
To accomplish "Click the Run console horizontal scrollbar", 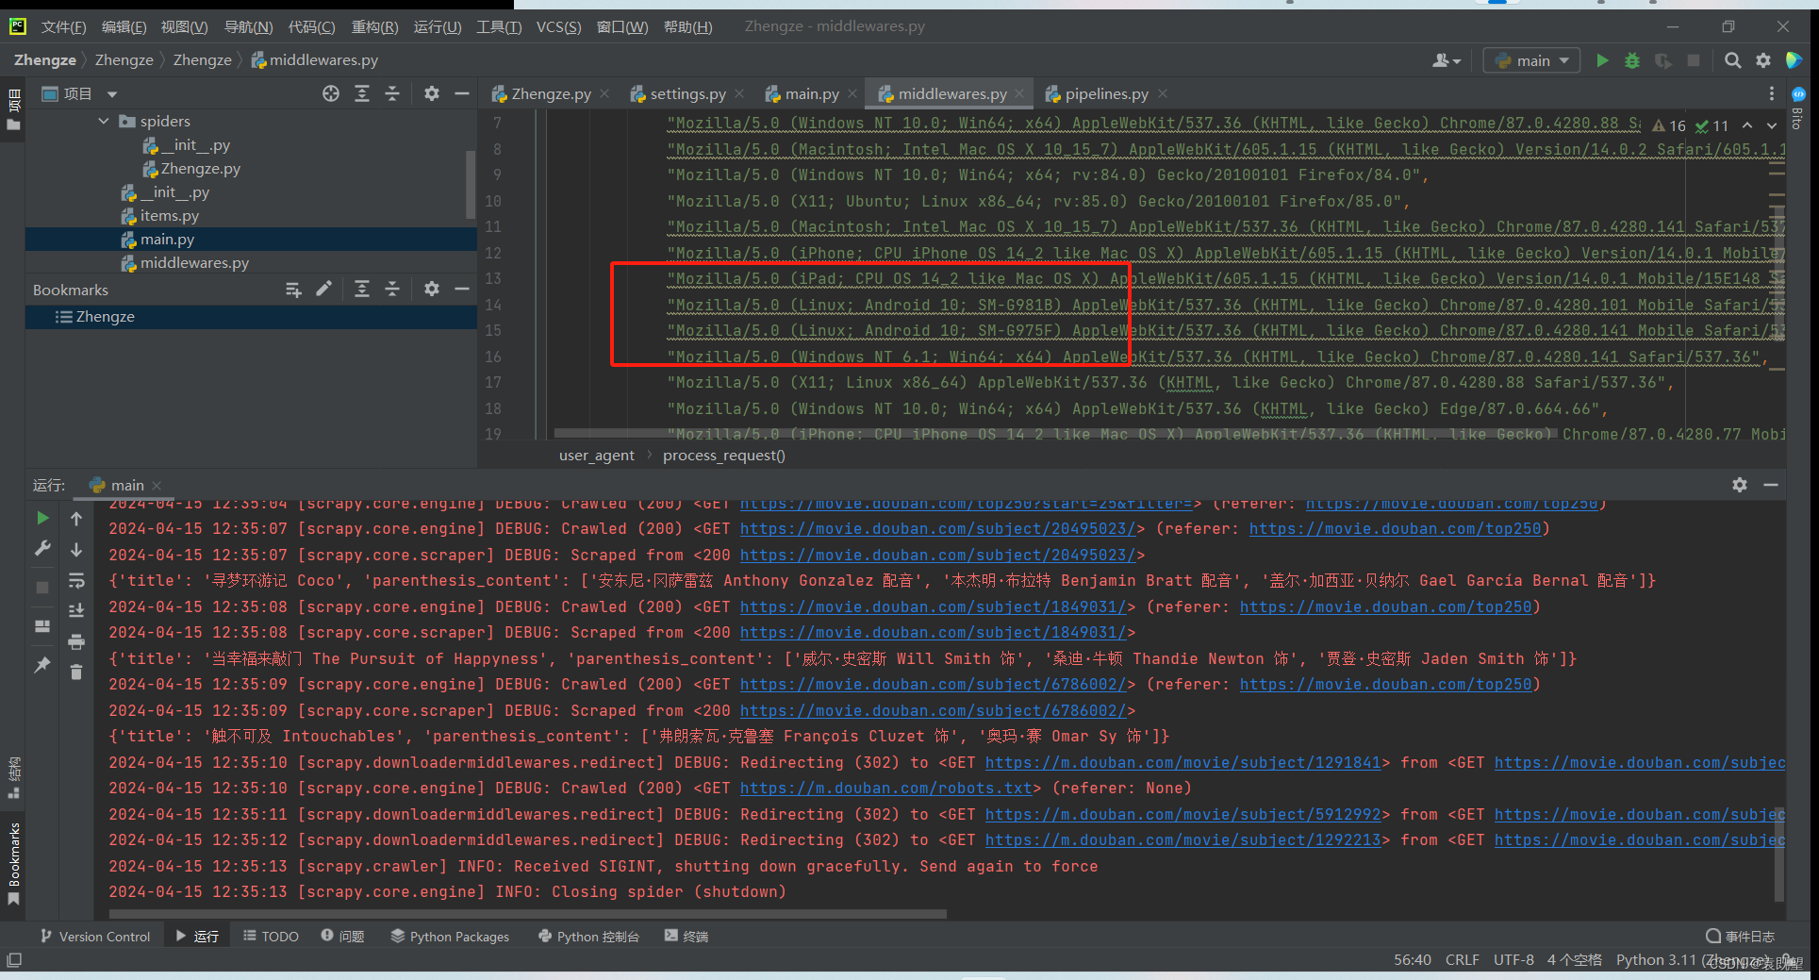I will click(528, 913).
